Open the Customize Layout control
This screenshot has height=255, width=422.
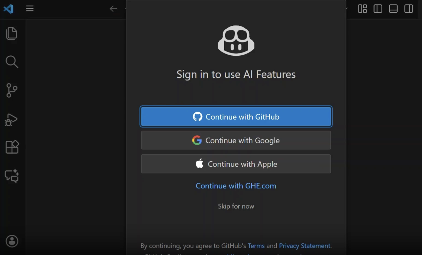[x=362, y=9]
